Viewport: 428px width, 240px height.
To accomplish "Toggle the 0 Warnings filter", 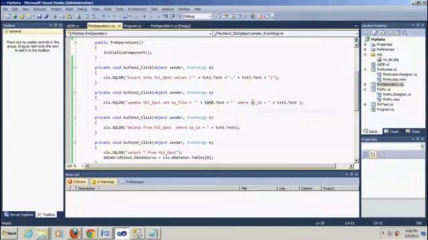I will pyautogui.click(x=103, y=182).
